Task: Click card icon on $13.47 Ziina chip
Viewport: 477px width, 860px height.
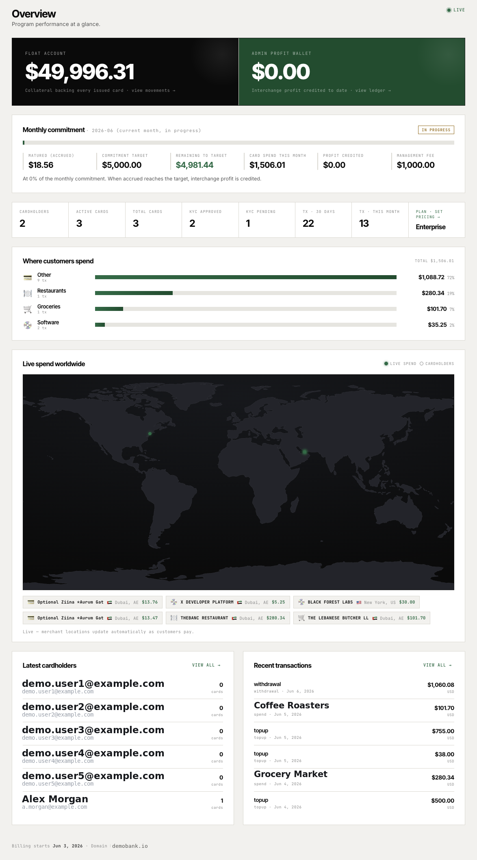Action: coord(31,618)
